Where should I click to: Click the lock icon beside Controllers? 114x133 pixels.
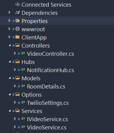click(x=13, y=45)
